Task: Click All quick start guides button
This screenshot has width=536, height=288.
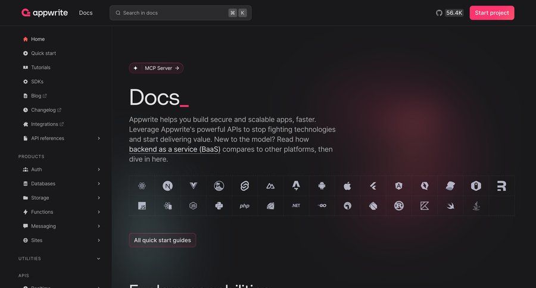Action: (163, 240)
